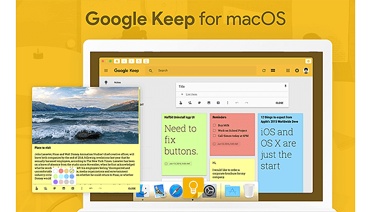Click the archive icon in Place to visit note
Image resolution: width=371 pixels, height=212 pixels.
pyautogui.click(x=73, y=188)
